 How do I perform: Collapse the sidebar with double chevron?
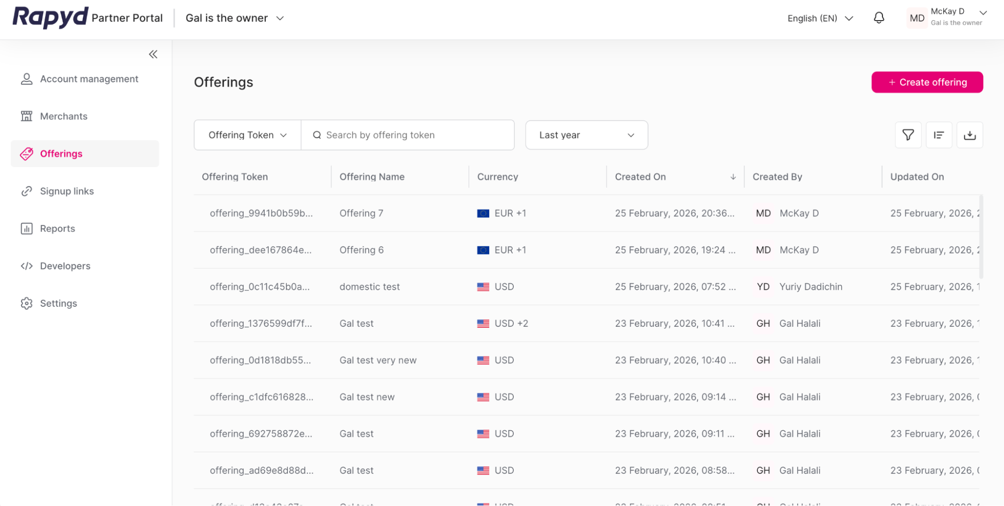[153, 54]
